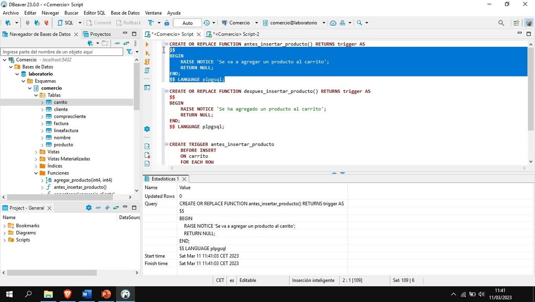Click the Reconnect icon in the toolbar
535x302 pixels.
(37, 23)
